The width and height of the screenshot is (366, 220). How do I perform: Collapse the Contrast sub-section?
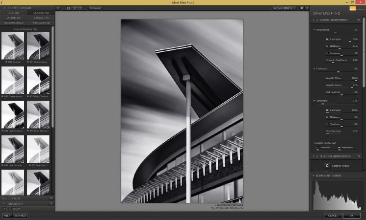point(314,68)
